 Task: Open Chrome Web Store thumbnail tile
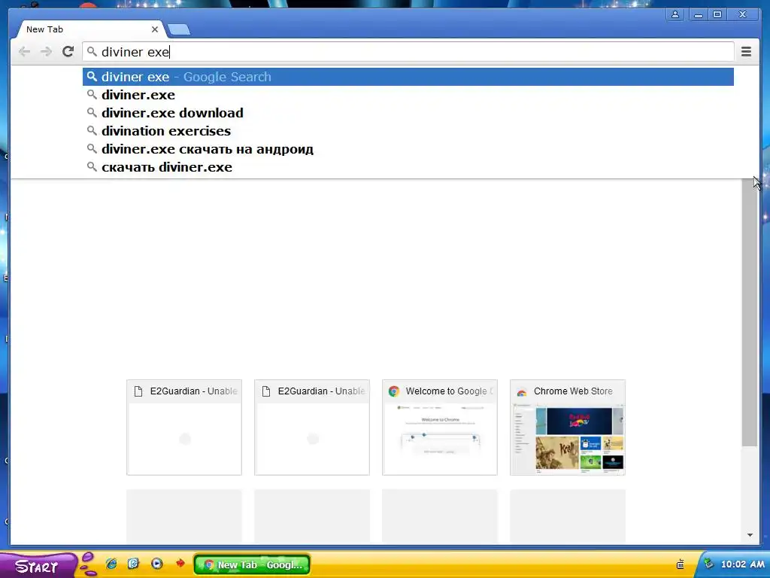coord(568,427)
